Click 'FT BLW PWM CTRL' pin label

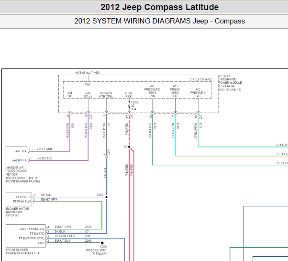pyautogui.click(x=32, y=238)
